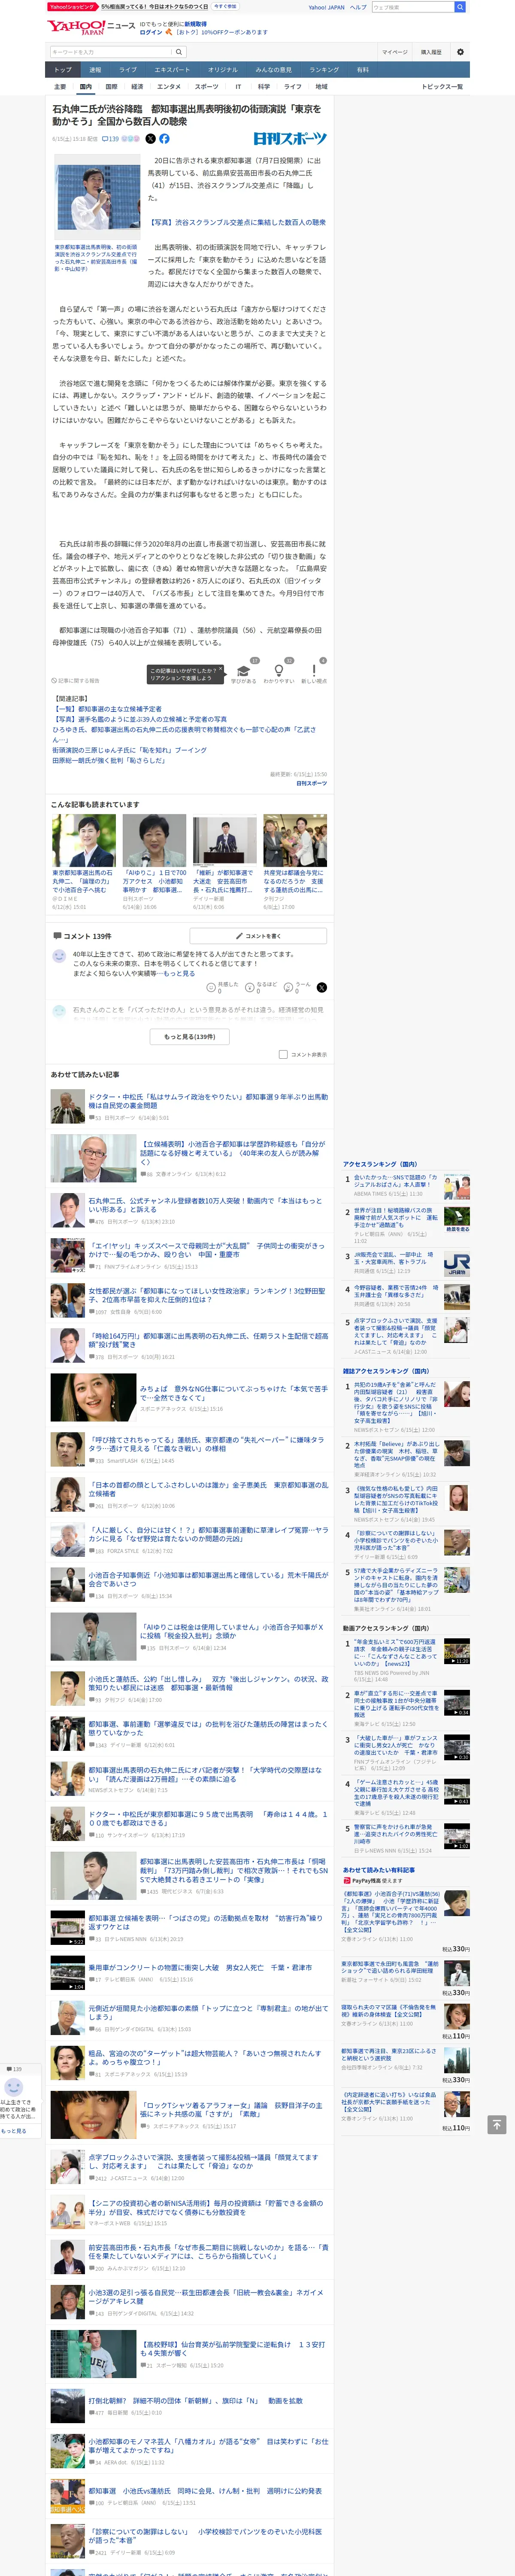The image size is (515, 2576).
Task: Click the マイページ button
Action: click(395, 52)
